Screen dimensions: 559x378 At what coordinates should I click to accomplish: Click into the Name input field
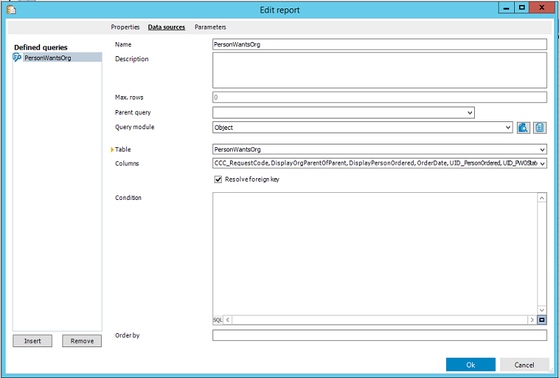379,45
